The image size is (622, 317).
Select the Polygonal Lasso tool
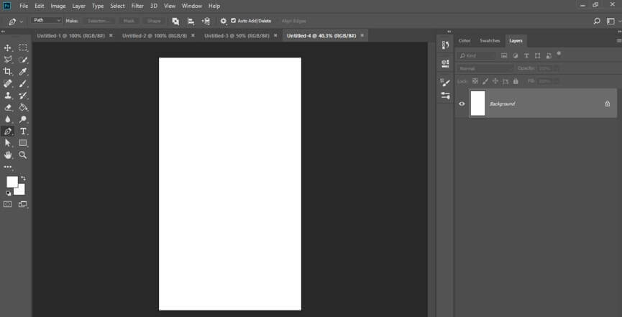point(7,60)
